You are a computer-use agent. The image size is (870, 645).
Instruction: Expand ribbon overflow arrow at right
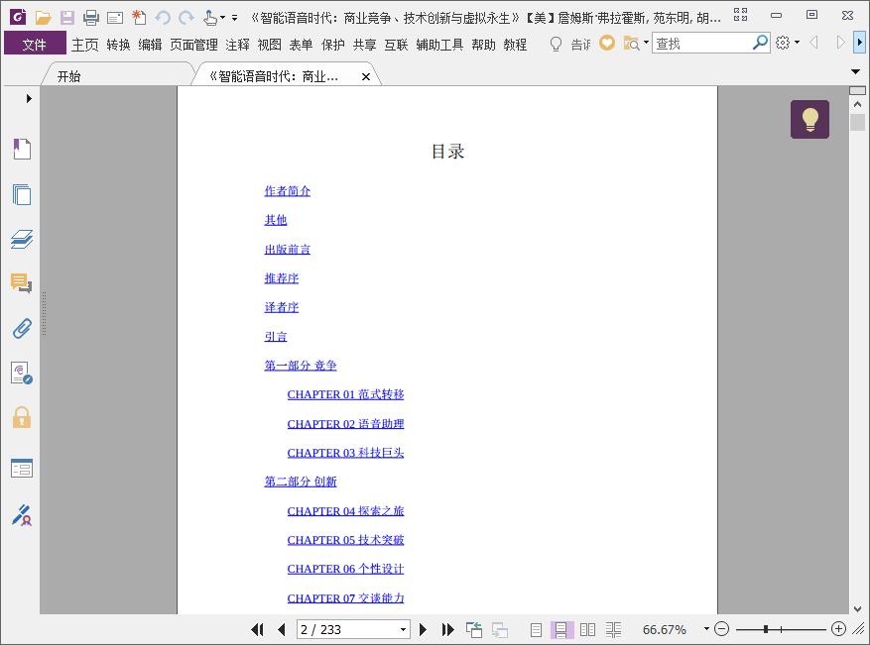point(859,43)
